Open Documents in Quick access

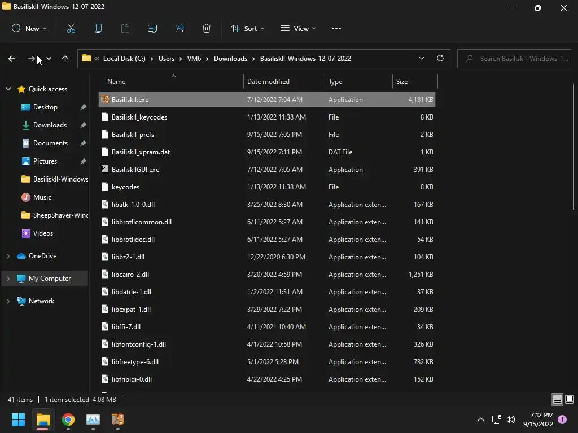point(50,143)
